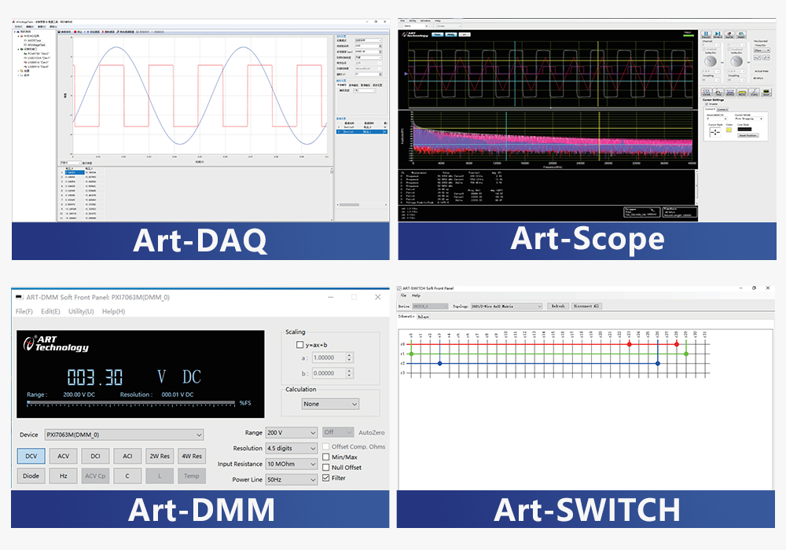786x550 pixels.
Task: Select the ACV measurement button
Action: coord(63,456)
